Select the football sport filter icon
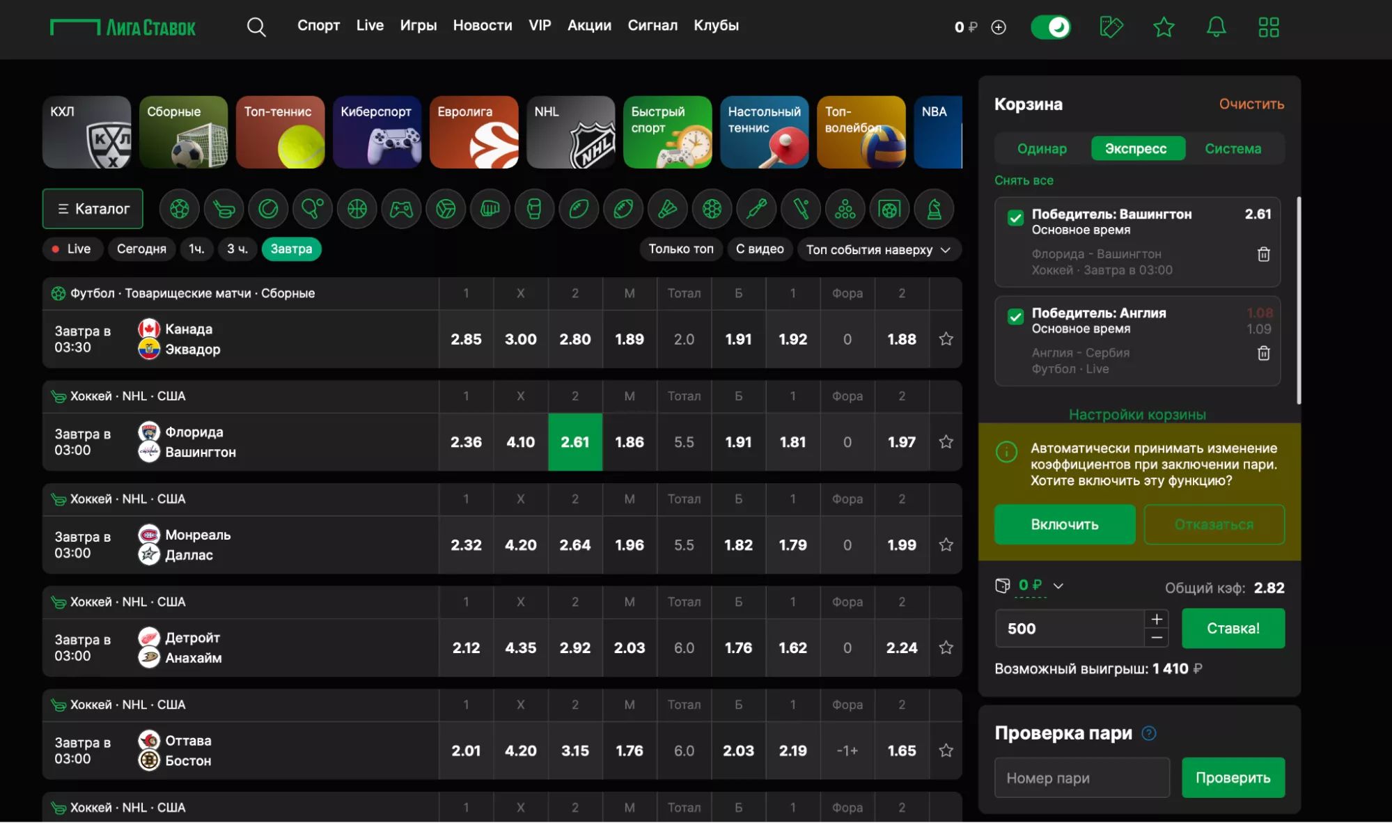This screenshot has height=823, width=1392. click(x=180, y=209)
